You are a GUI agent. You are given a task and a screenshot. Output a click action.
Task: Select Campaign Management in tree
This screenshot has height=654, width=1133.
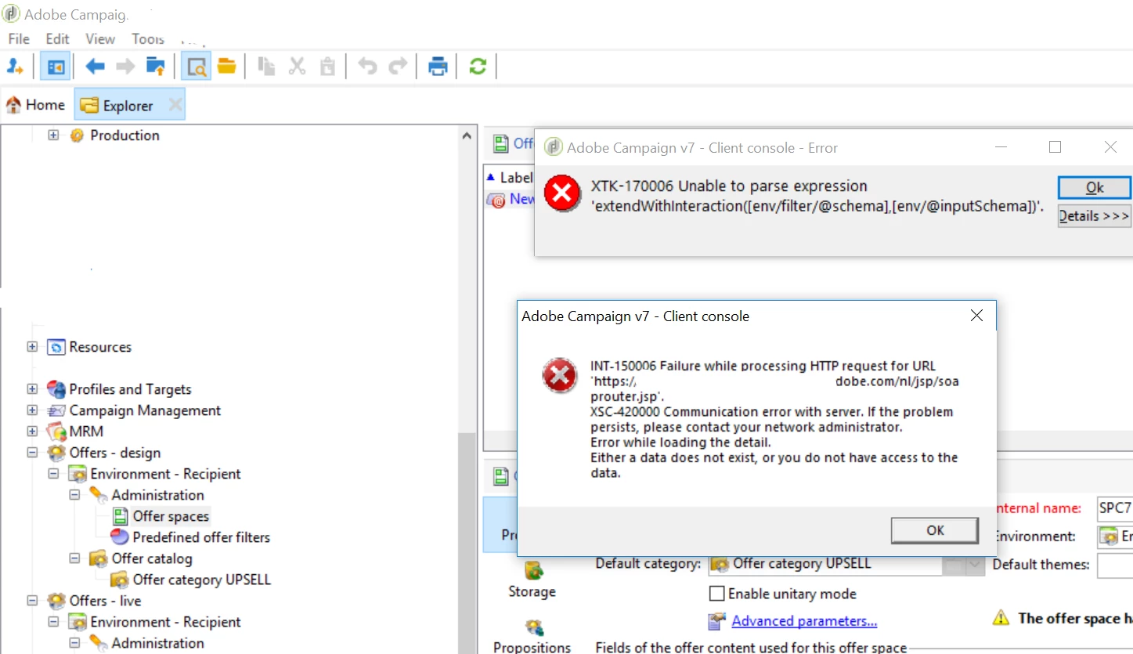click(x=145, y=410)
